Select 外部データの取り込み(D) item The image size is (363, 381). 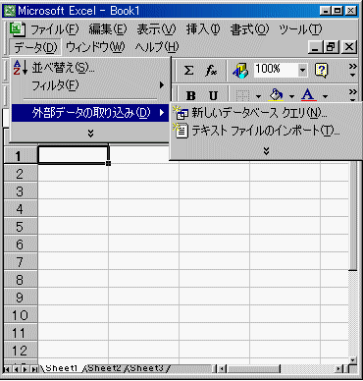[90, 113]
